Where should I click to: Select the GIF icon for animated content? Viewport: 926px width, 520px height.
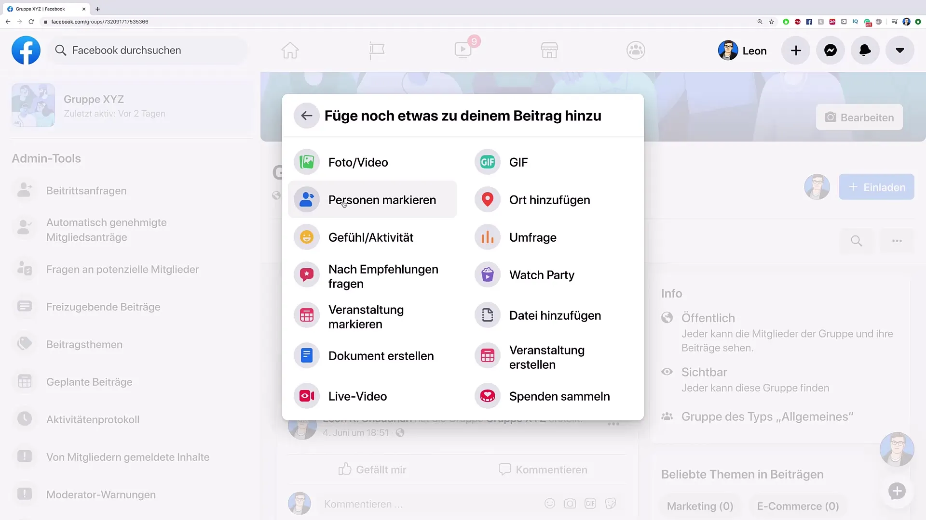point(487,162)
